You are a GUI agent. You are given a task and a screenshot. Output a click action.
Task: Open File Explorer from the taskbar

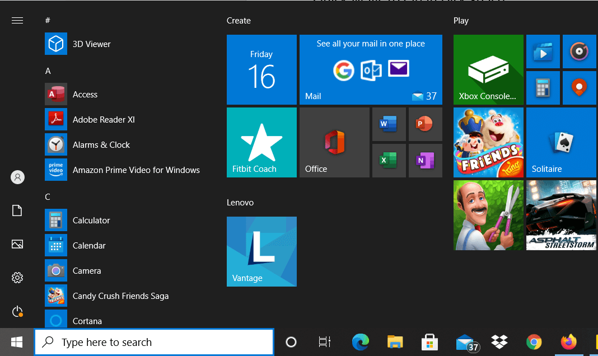pyautogui.click(x=395, y=342)
